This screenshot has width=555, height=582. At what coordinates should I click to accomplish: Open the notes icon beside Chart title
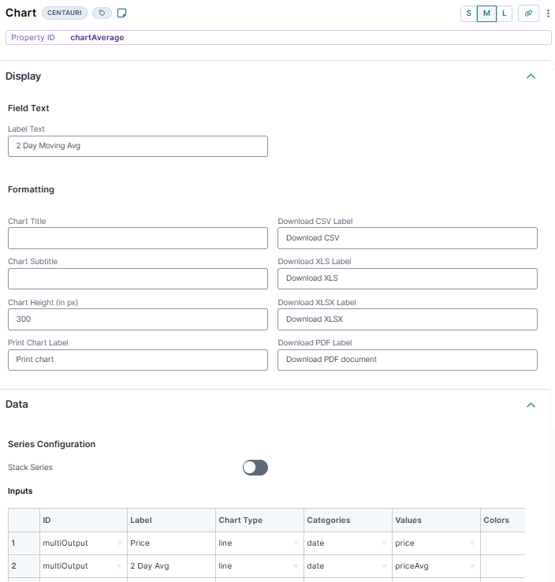tap(121, 13)
